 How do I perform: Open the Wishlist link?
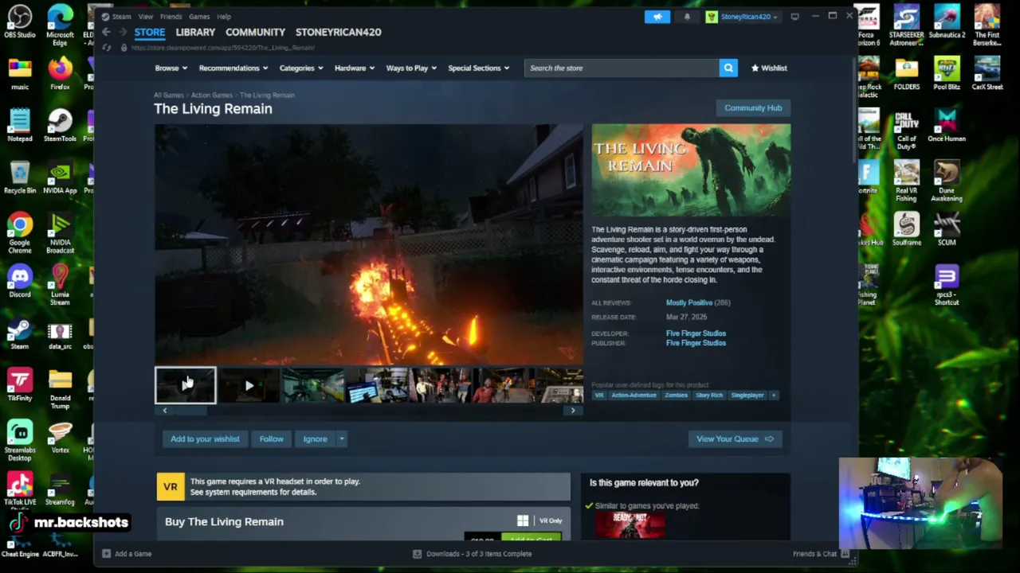(x=769, y=68)
